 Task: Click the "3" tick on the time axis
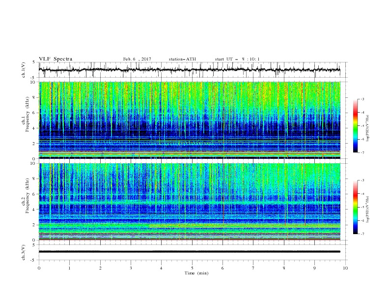pyautogui.click(x=131, y=268)
